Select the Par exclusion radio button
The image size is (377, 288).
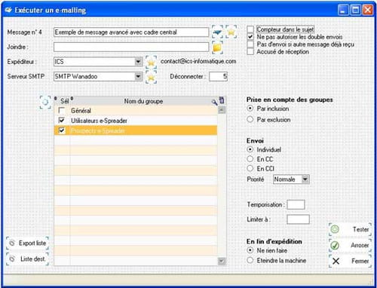pos(250,119)
